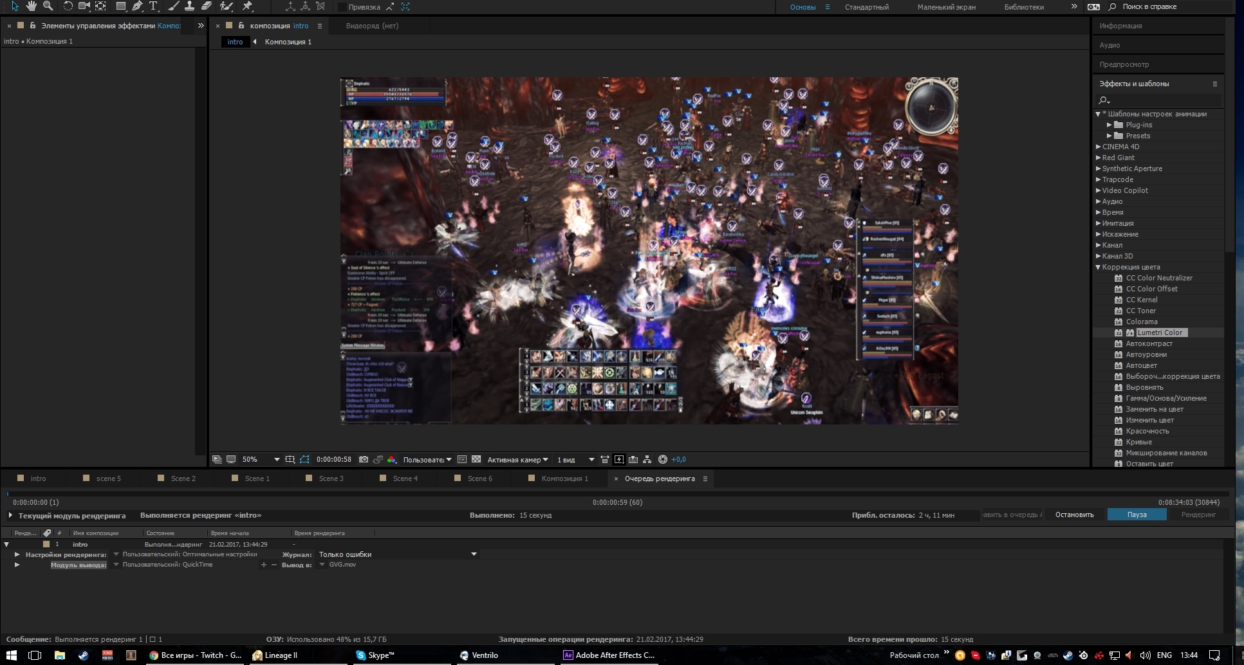Collapse the Коррекция цвета effects category
Viewport: 1244px width, 665px height.
[x=1099, y=267]
